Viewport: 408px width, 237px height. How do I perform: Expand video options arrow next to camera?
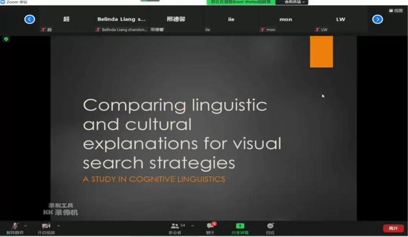[58, 225]
